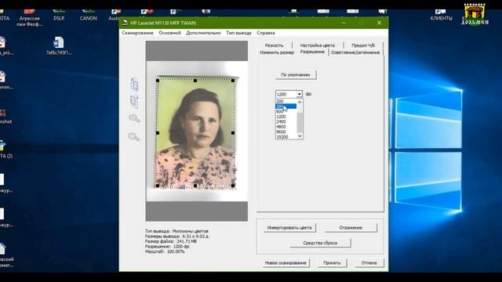Toggle the dpi combo box arrow

299,94
